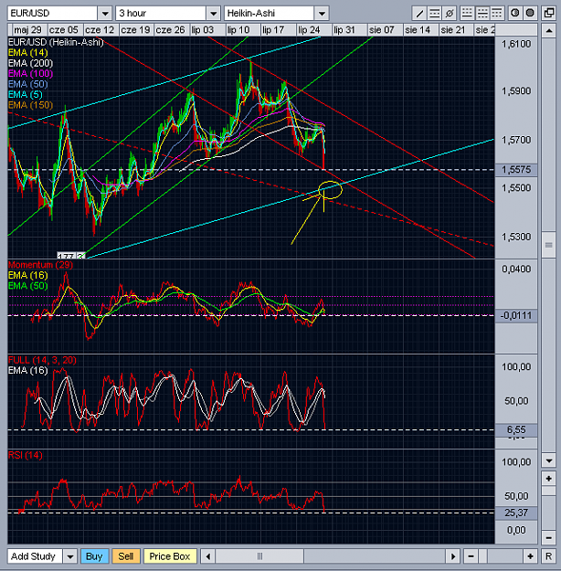
Task: Choose grid style with solid middle line
Action: point(482,14)
